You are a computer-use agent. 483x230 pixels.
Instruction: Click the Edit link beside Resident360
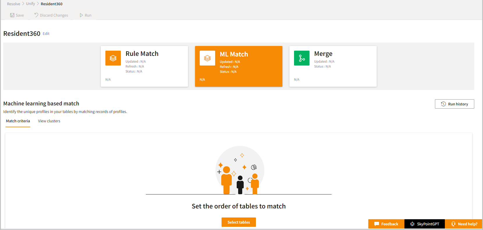(x=46, y=34)
